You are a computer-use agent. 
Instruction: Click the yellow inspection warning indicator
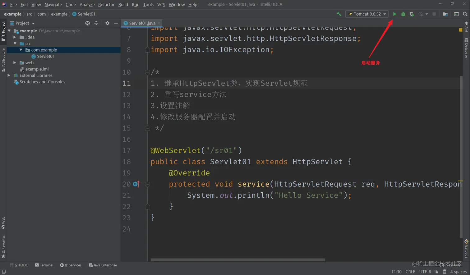461,30
